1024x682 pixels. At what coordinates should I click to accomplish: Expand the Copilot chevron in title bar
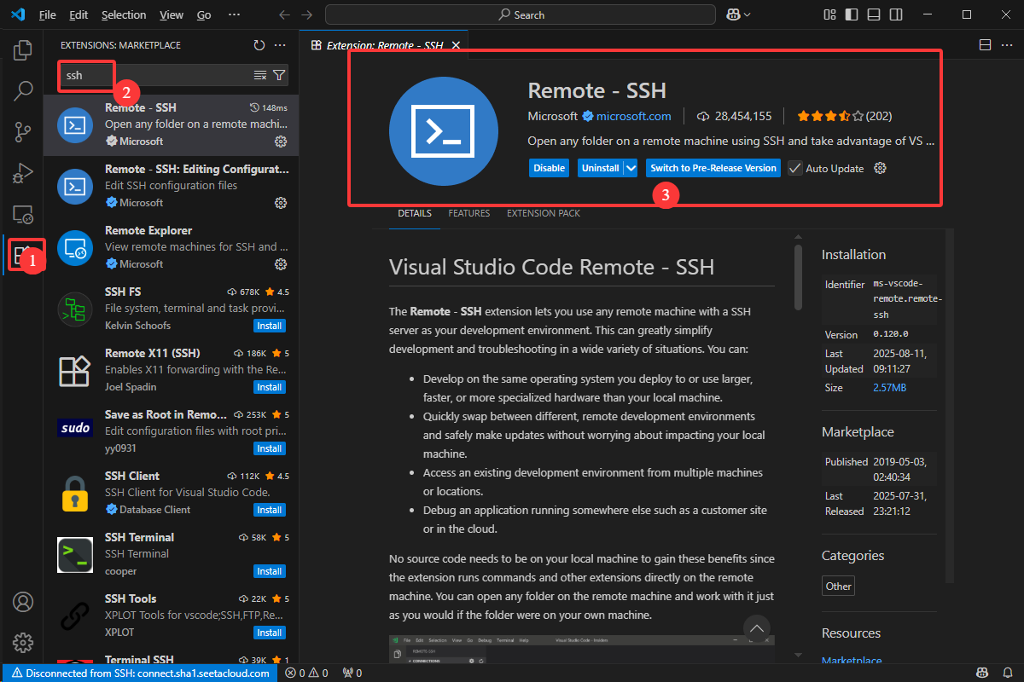(x=748, y=14)
